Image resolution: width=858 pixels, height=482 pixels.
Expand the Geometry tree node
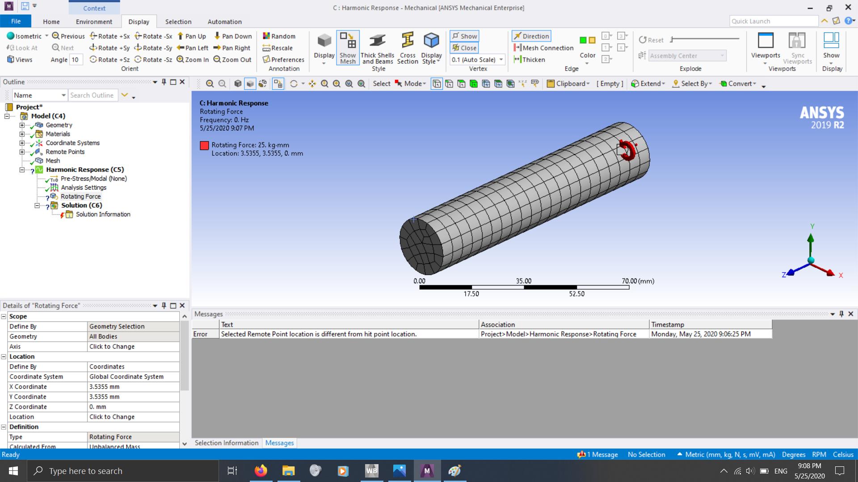pos(22,125)
